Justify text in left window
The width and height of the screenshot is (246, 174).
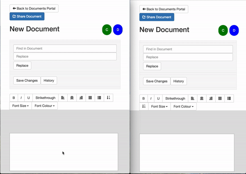pyautogui.click(x=90, y=98)
